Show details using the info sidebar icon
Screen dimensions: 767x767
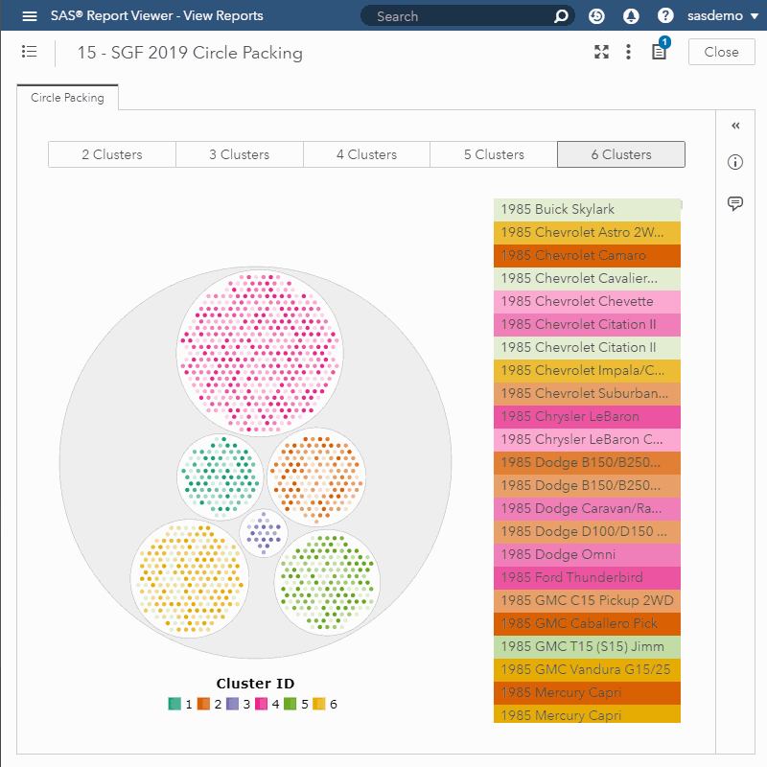pyautogui.click(x=735, y=162)
